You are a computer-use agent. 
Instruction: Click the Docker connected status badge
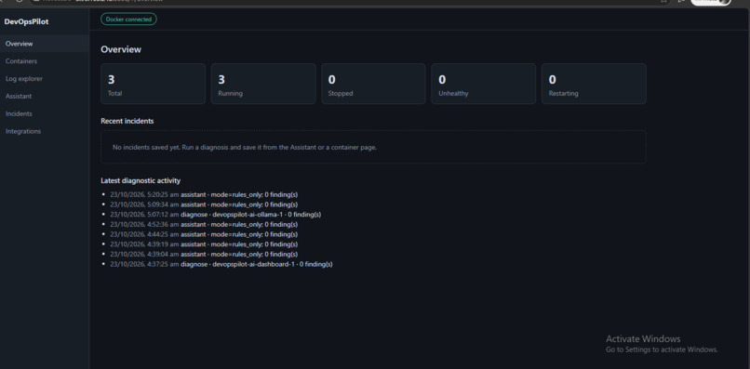128,20
